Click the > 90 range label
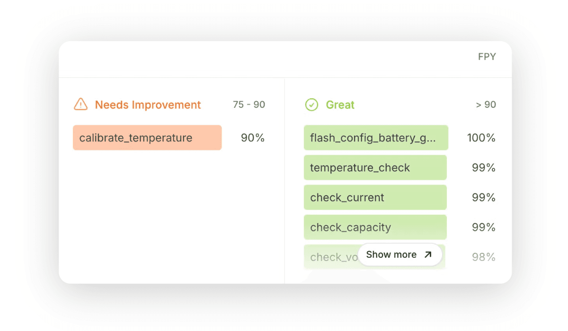The width and height of the screenshot is (568, 331). 486,105
